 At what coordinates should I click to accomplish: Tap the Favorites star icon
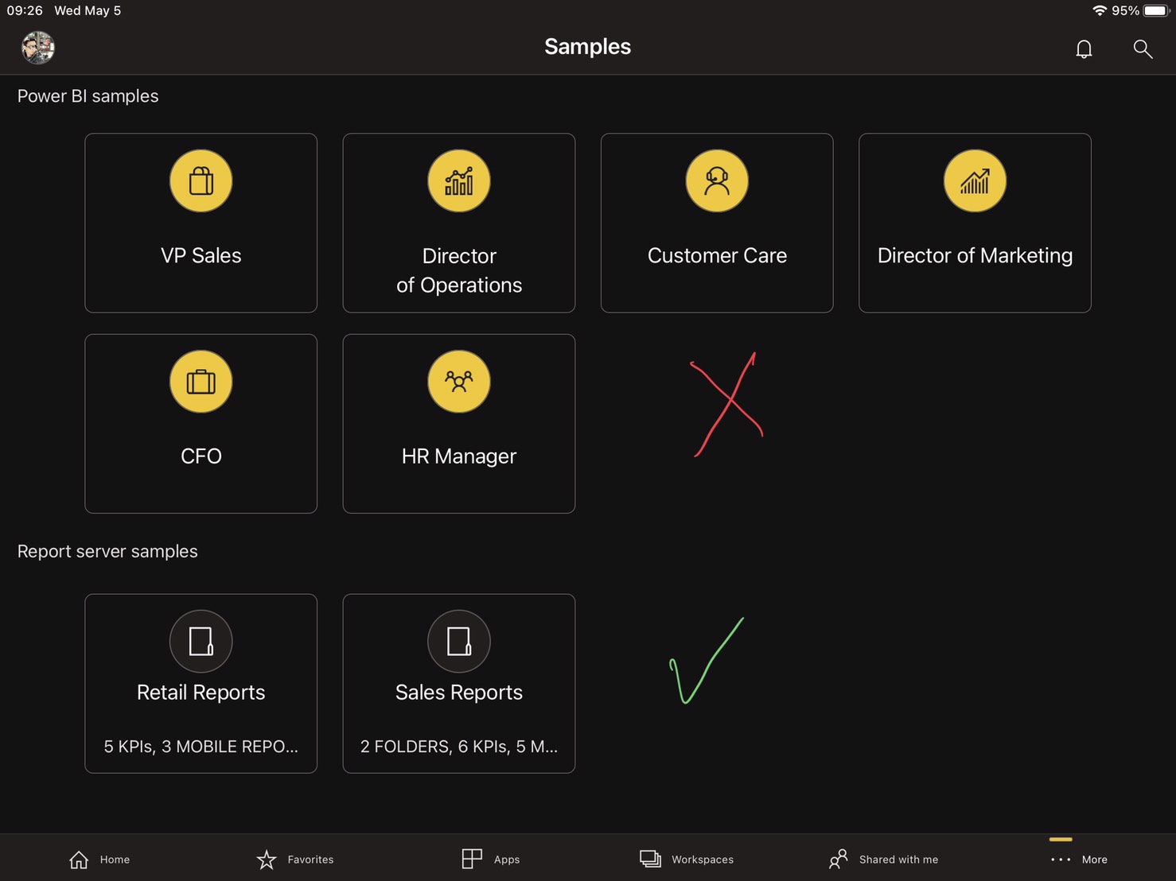(267, 860)
